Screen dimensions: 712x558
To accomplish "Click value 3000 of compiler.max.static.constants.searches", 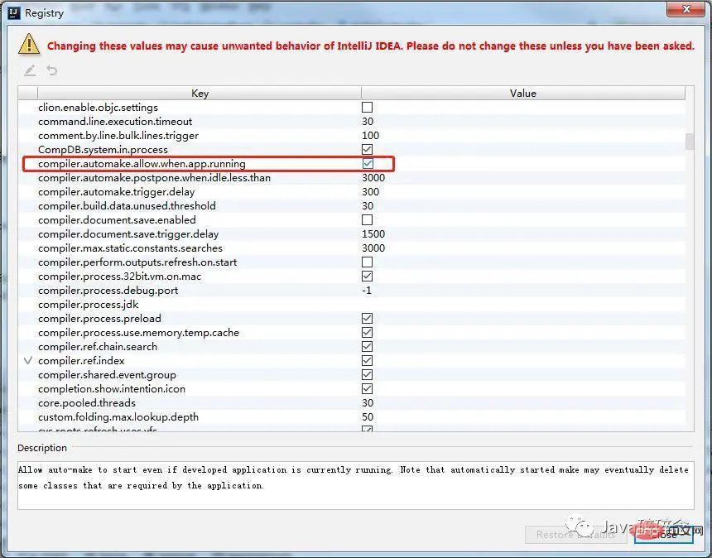I will coord(373,248).
